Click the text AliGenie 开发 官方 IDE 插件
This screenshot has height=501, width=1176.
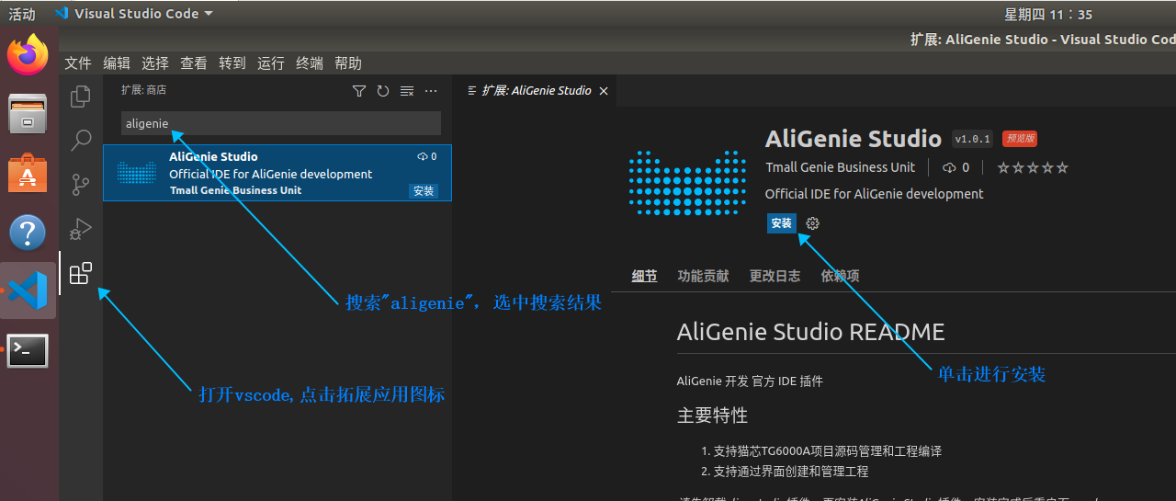pos(750,381)
